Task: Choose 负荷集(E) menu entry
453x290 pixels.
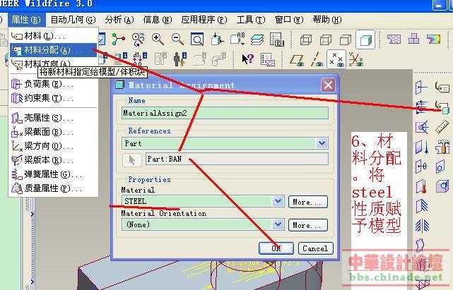Action: (x=54, y=84)
